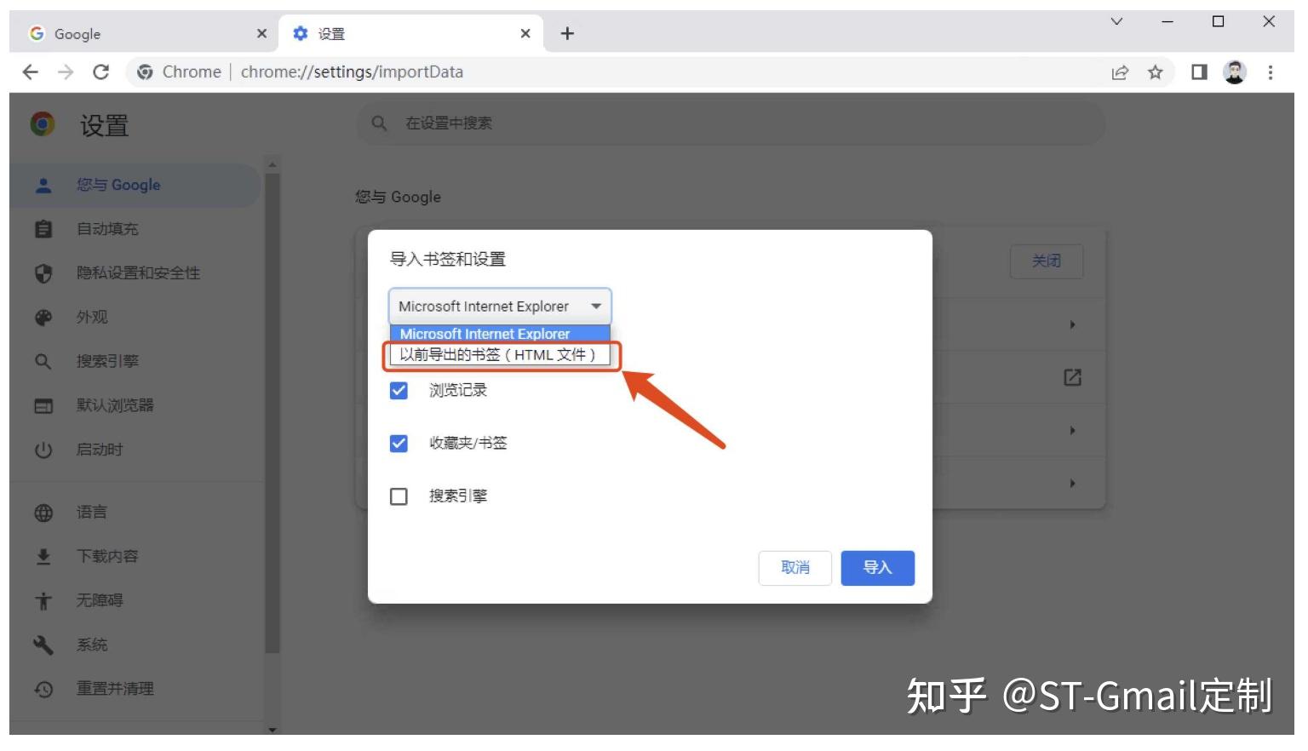Click the settings search magnifier icon

pos(380,124)
